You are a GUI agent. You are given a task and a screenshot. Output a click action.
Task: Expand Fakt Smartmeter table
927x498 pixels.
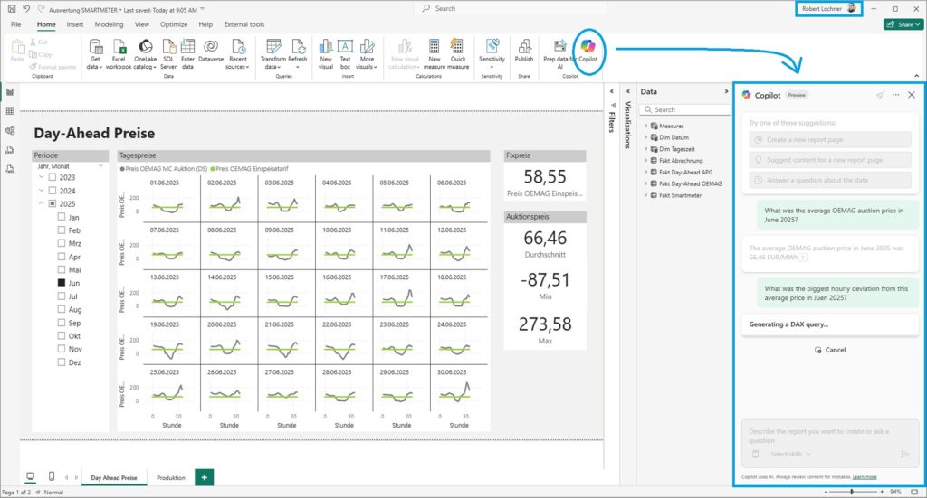coord(645,195)
